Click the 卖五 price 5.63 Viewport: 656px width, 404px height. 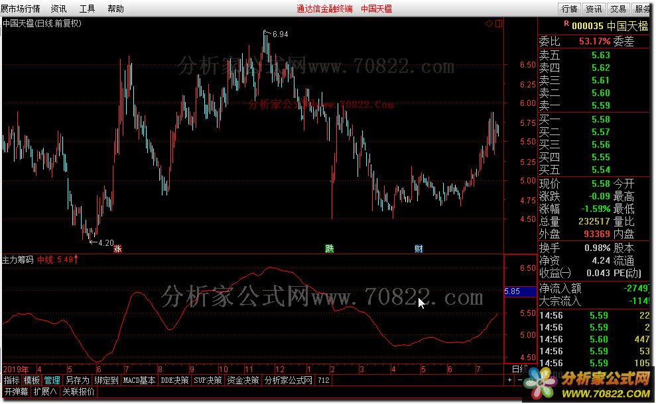(x=601, y=55)
